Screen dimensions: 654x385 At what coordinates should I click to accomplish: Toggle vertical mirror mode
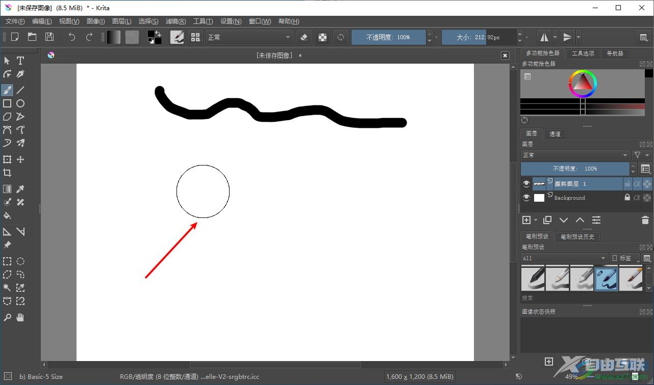(567, 37)
